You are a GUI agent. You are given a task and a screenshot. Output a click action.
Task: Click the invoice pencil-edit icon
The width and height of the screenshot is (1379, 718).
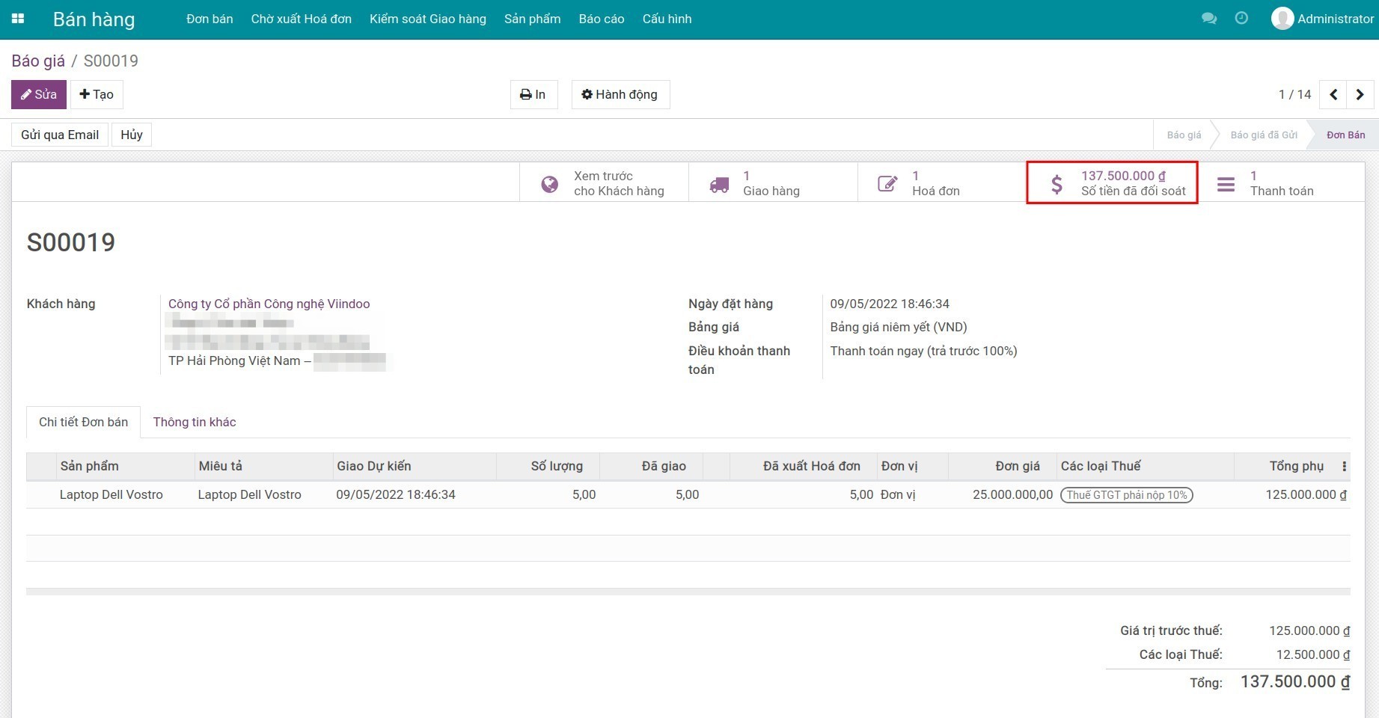[887, 184]
